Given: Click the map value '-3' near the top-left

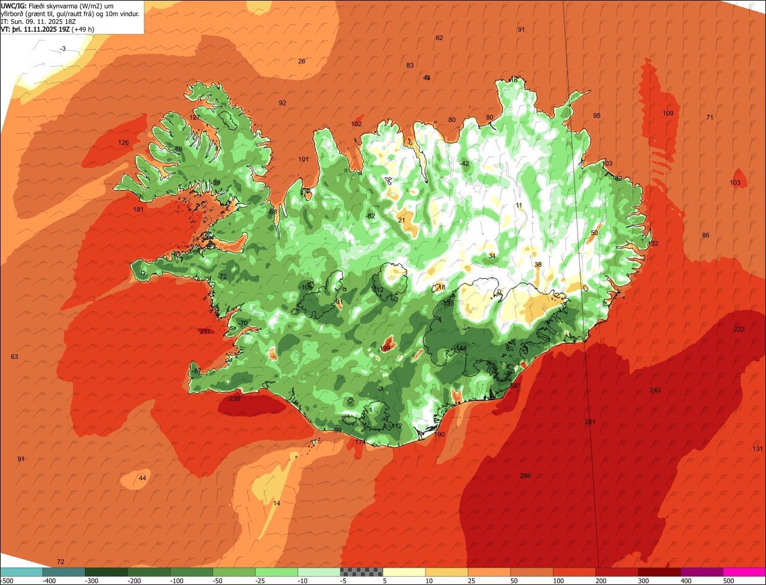Looking at the screenshot, I should [63, 49].
